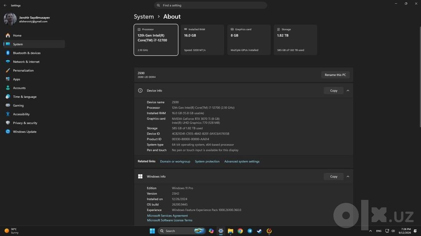This screenshot has height=236, width=421.
Task: Open Privacy & security settings
Action: (34, 123)
